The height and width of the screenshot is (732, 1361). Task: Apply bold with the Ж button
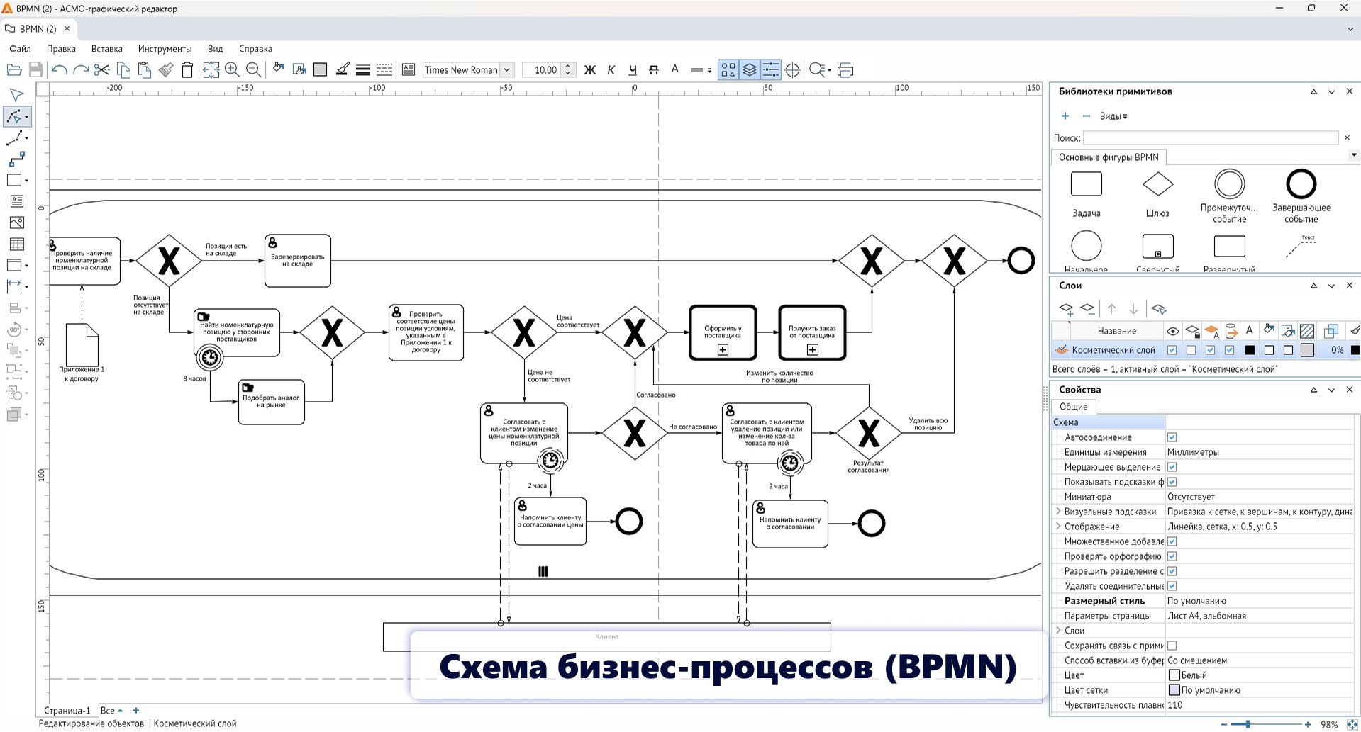589,69
